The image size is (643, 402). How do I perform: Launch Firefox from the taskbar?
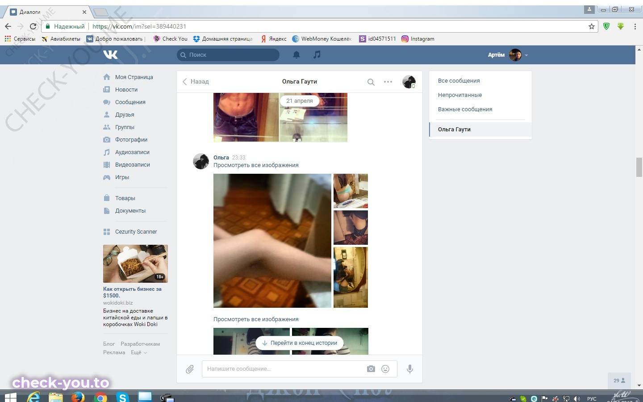(x=78, y=397)
